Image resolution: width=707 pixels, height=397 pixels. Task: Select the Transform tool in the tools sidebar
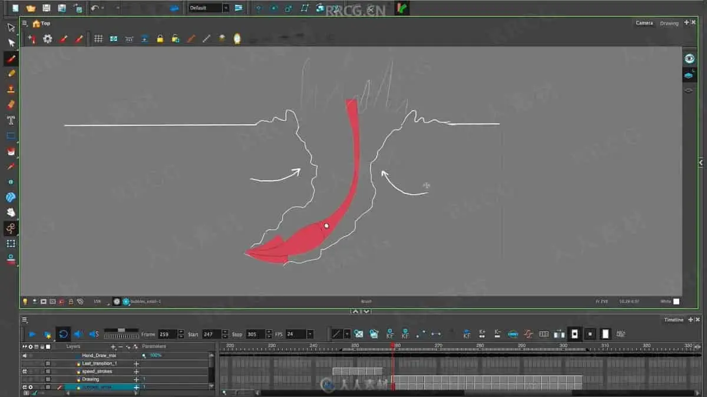(x=11, y=28)
